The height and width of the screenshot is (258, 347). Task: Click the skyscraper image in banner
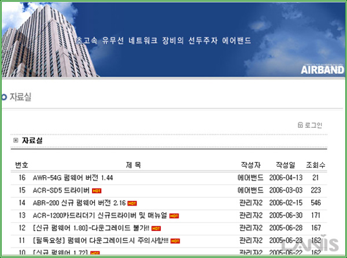tap(49, 41)
